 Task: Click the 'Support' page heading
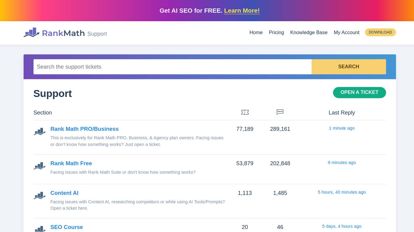tap(53, 94)
